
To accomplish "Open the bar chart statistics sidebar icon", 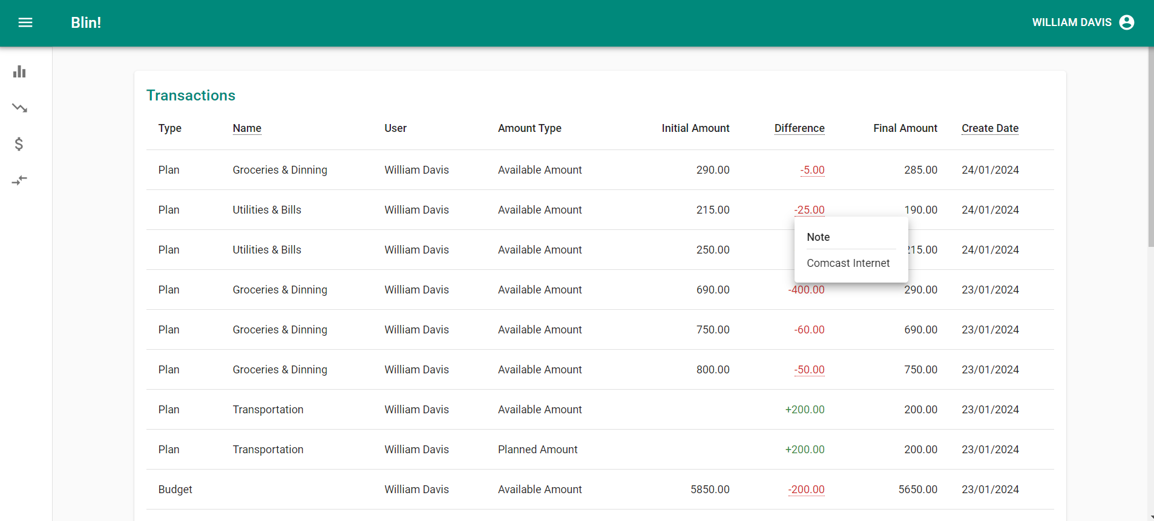I will (x=19, y=71).
